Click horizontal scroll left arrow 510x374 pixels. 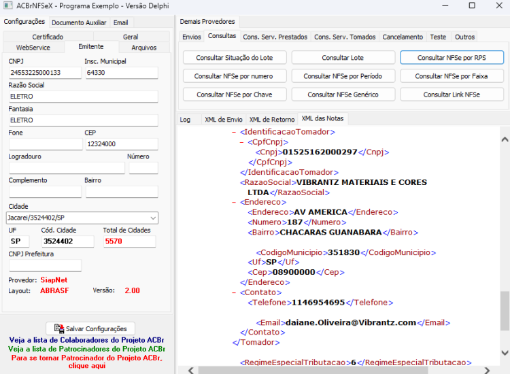pyautogui.click(x=191, y=370)
